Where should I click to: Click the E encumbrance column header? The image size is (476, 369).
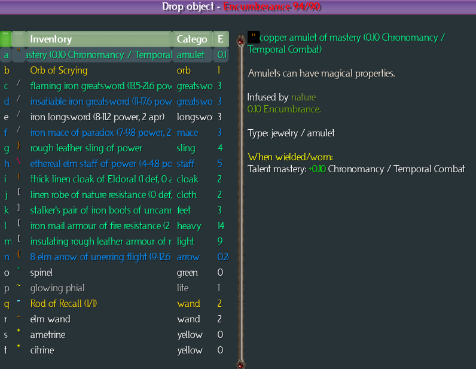(221, 39)
